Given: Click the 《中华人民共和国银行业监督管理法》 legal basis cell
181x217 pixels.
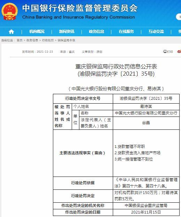Looking at the screenshot, I should 146,183.
